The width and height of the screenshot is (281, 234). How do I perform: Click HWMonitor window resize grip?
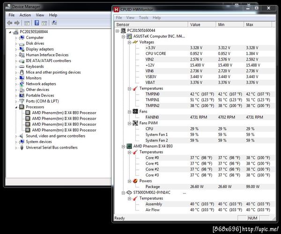pyautogui.click(x=274, y=219)
